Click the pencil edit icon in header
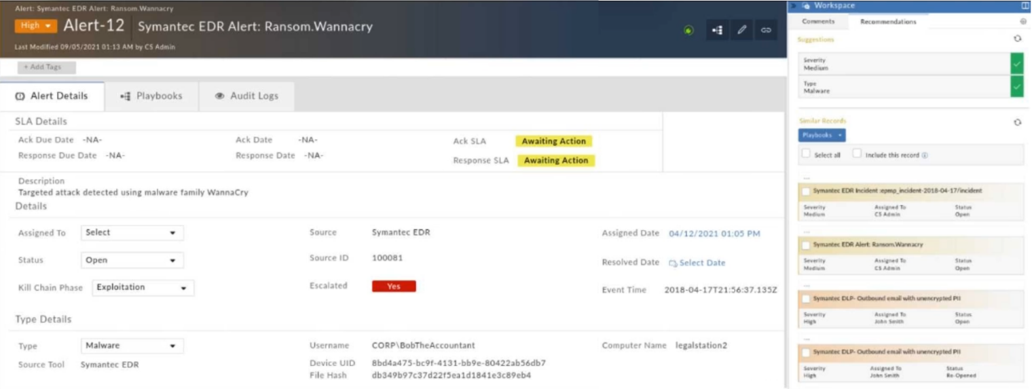 742,31
